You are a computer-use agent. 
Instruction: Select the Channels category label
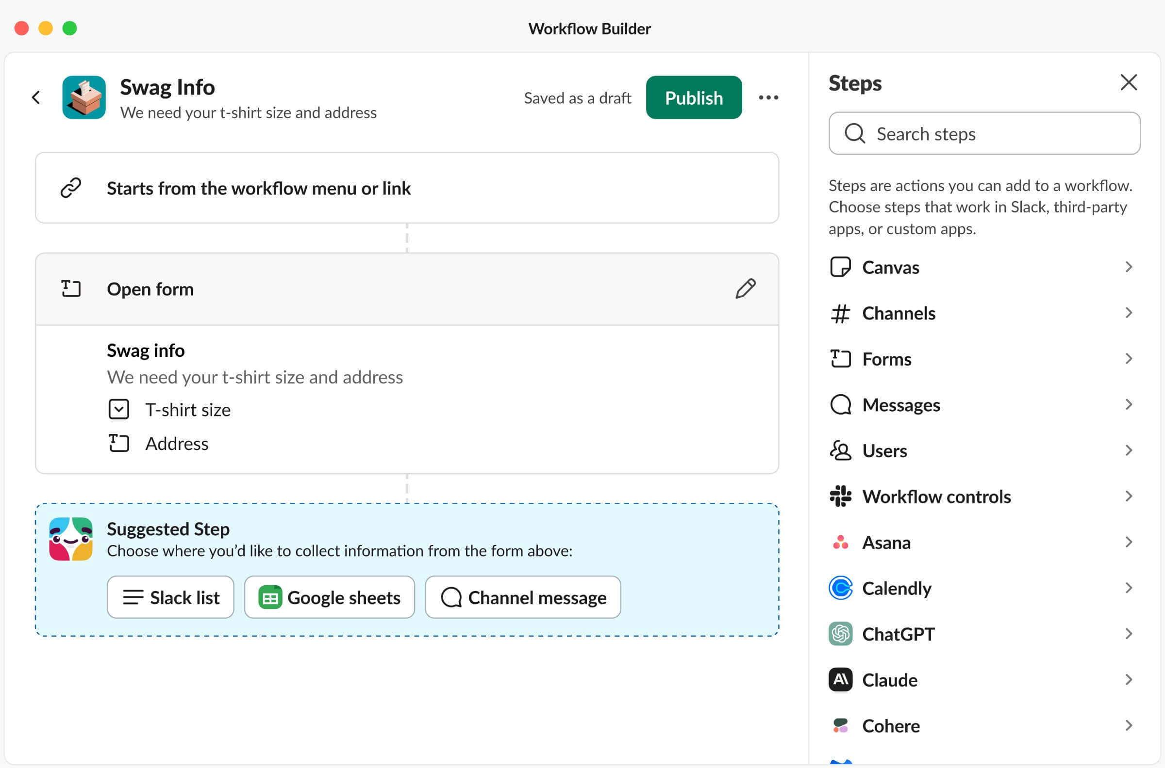click(899, 313)
